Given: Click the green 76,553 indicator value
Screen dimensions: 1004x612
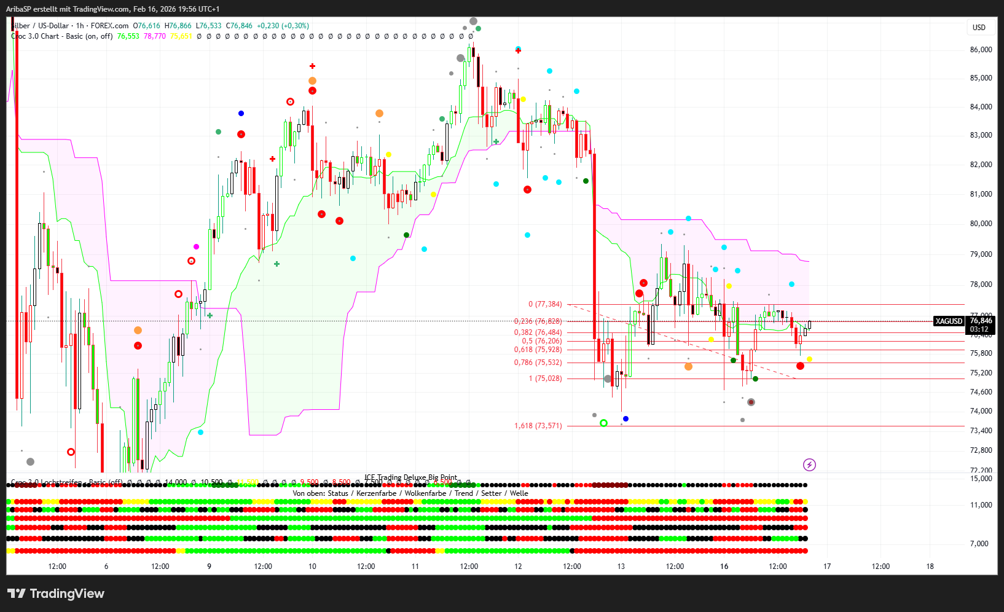Looking at the screenshot, I should point(128,36).
